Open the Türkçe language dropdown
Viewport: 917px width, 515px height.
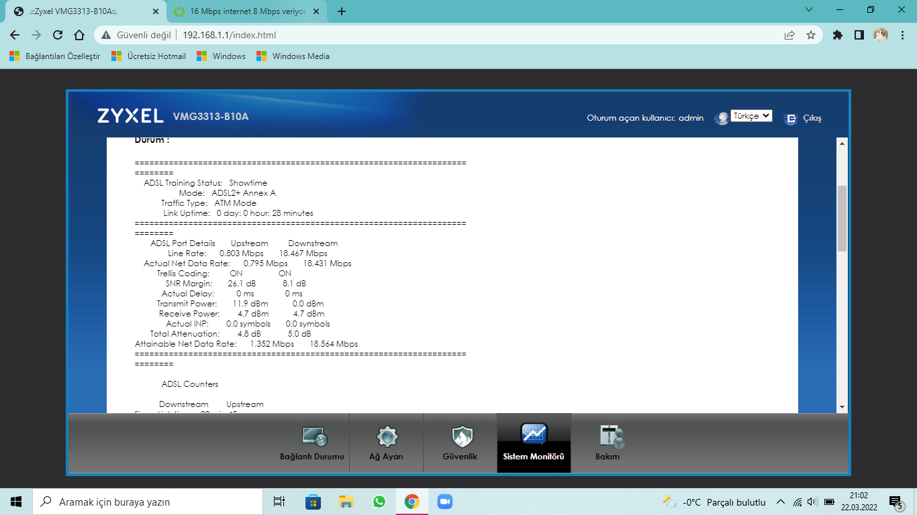pyautogui.click(x=751, y=116)
